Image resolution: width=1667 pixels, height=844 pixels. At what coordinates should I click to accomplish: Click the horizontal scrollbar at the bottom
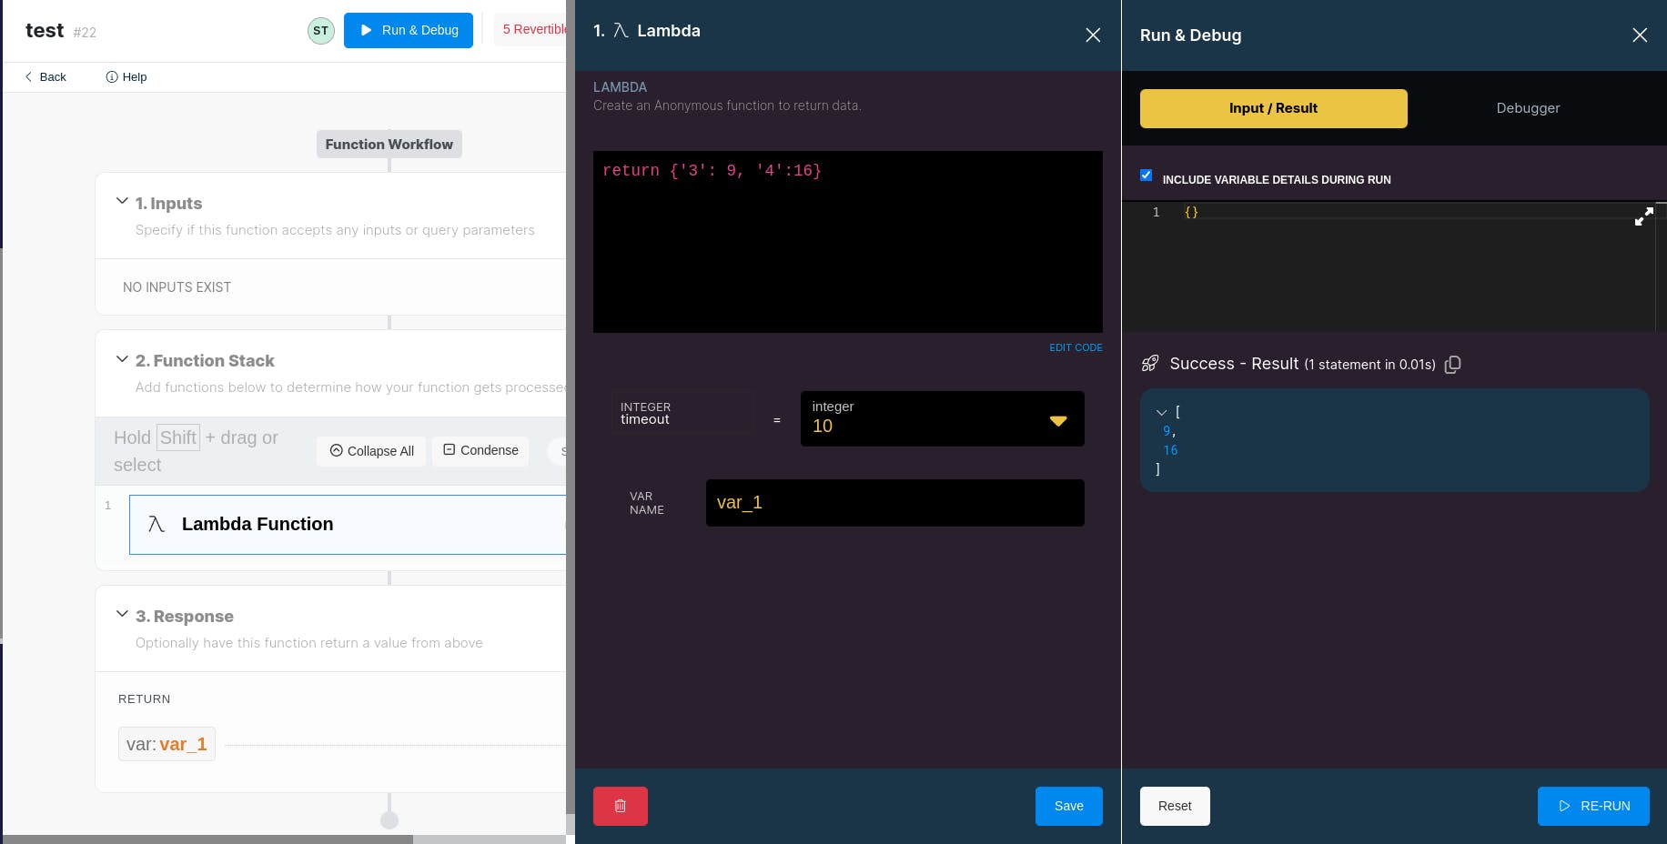207,839
